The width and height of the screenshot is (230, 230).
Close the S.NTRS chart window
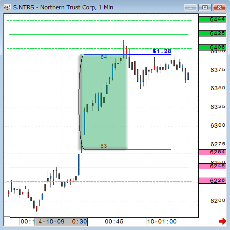coord(219,7)
